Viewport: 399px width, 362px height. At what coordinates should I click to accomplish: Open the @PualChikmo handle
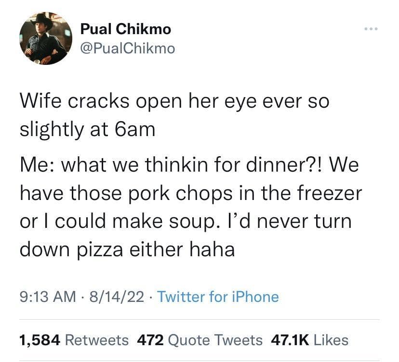click(127, 48)
